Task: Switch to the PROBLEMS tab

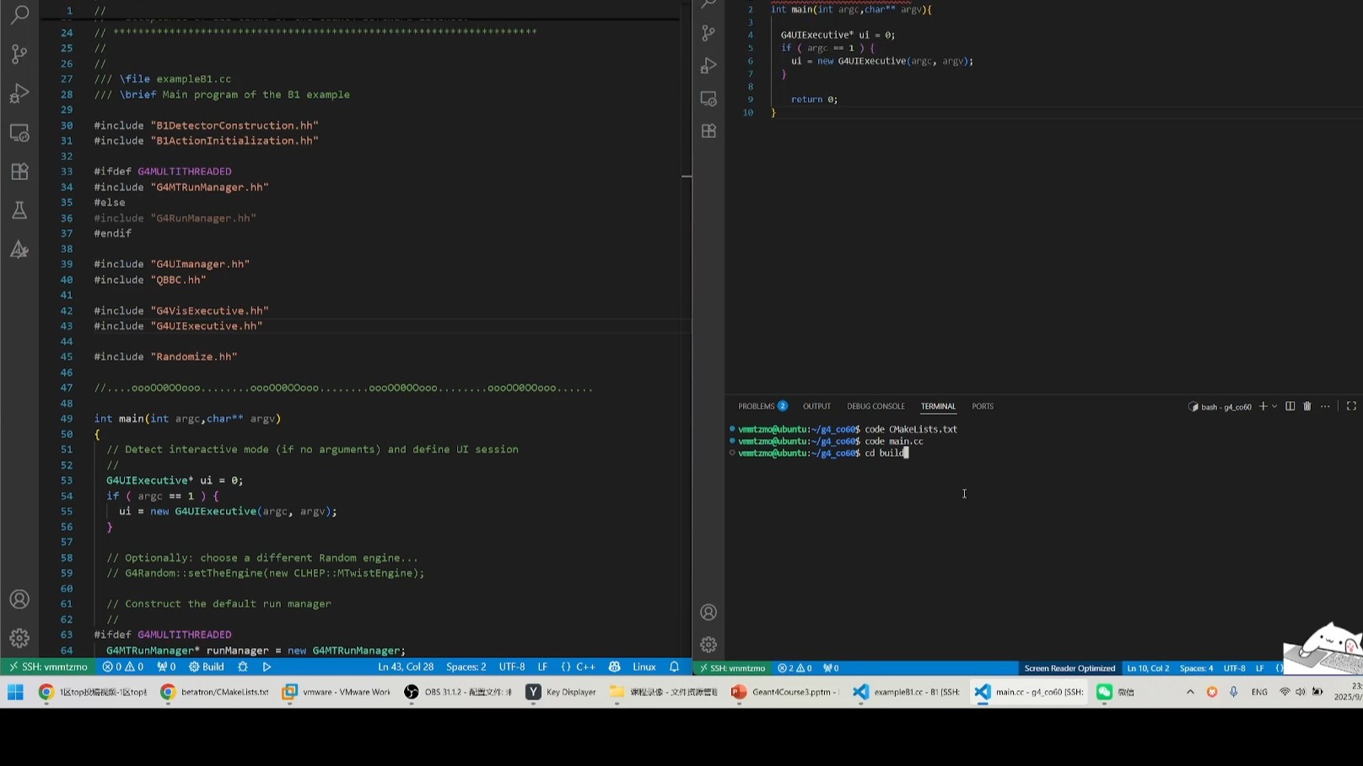Action: [762, 406]
